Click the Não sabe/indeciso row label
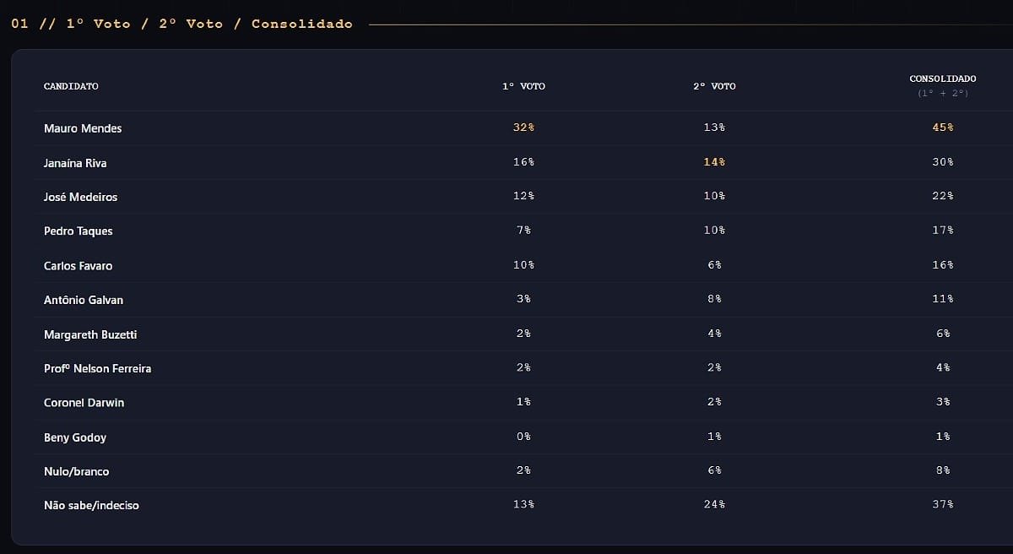The image size is (1013, 554). tap(91, 505)
